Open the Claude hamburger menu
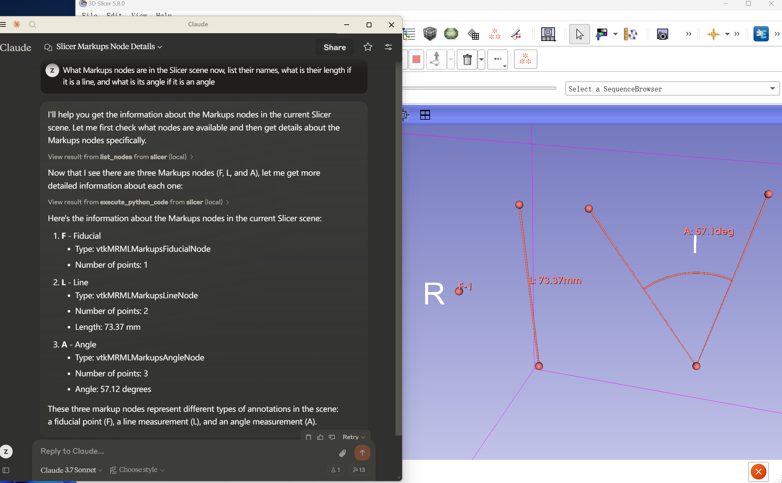Screen dimensions: 782x483 tap(3, 24)
